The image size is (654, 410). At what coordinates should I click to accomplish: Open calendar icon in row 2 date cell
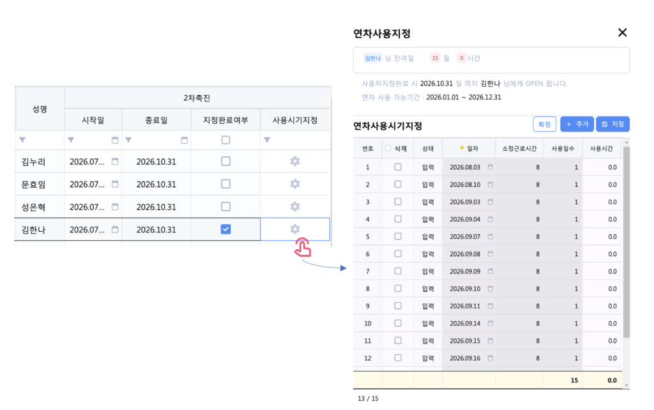(x=490, y=185)
